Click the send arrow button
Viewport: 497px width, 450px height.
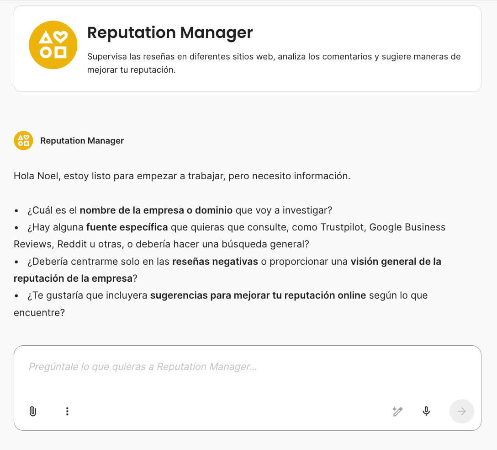[x=461, y=411]
